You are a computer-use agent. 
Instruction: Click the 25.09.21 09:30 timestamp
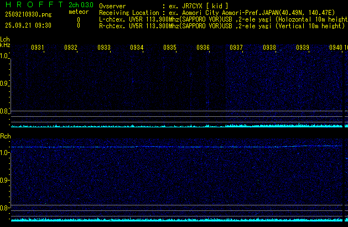28,25
